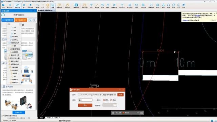This screenshot has height=122, width=217.
Task: Switch to the 布局2 layout tab
Action: (x=56, y=118)
